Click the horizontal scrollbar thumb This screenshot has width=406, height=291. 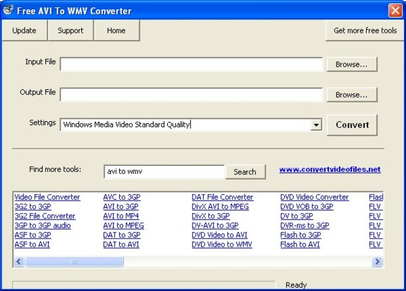[x=75, y=262]
